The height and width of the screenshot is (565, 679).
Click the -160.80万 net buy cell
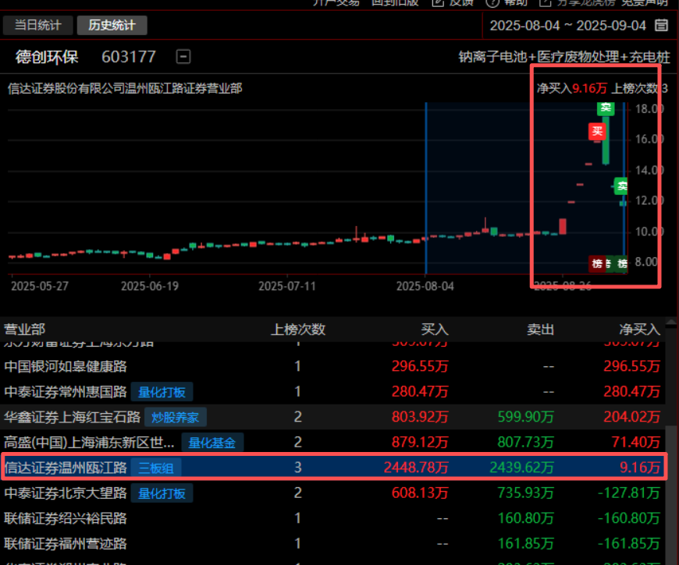pos(629,518)
